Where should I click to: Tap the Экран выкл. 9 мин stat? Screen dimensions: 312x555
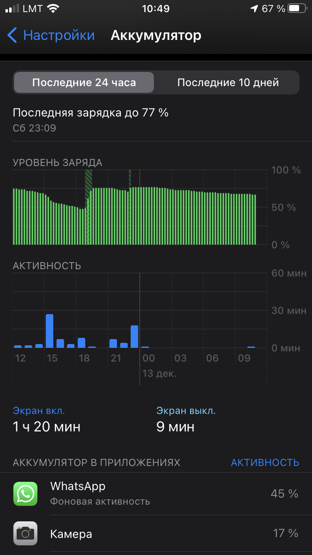click(186, 420)
